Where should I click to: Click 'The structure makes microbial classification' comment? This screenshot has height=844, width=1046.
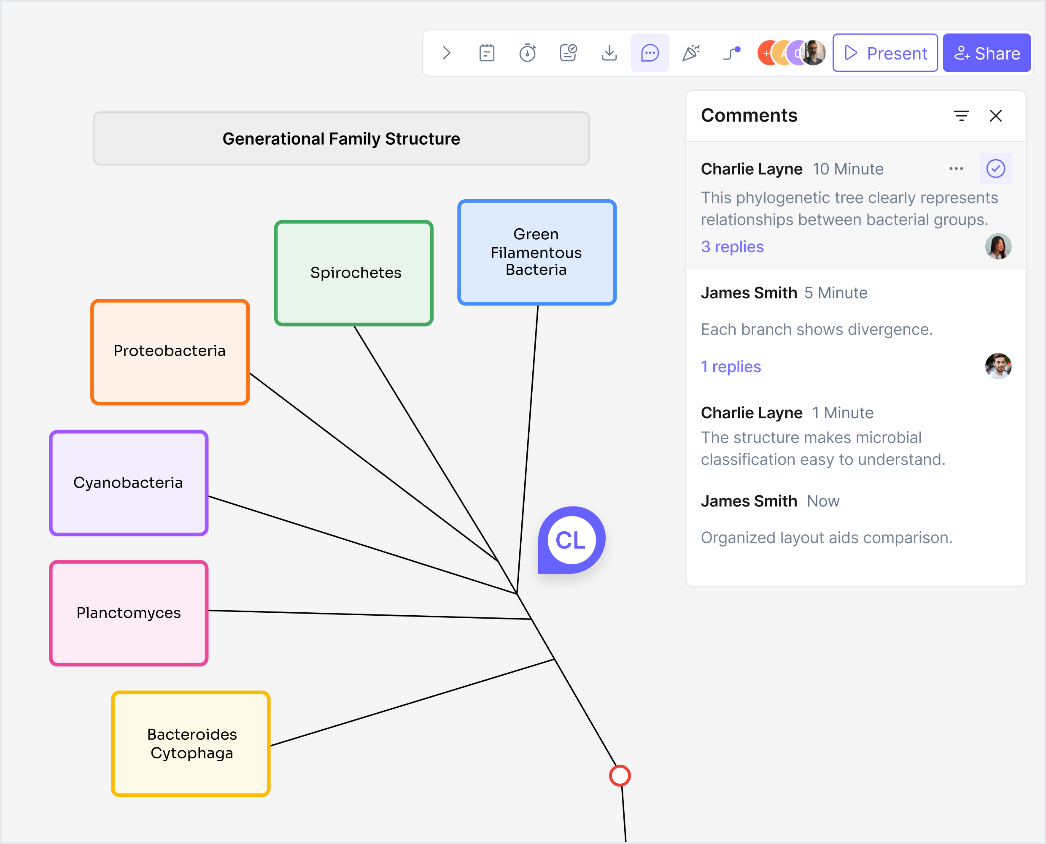[823, 448]
